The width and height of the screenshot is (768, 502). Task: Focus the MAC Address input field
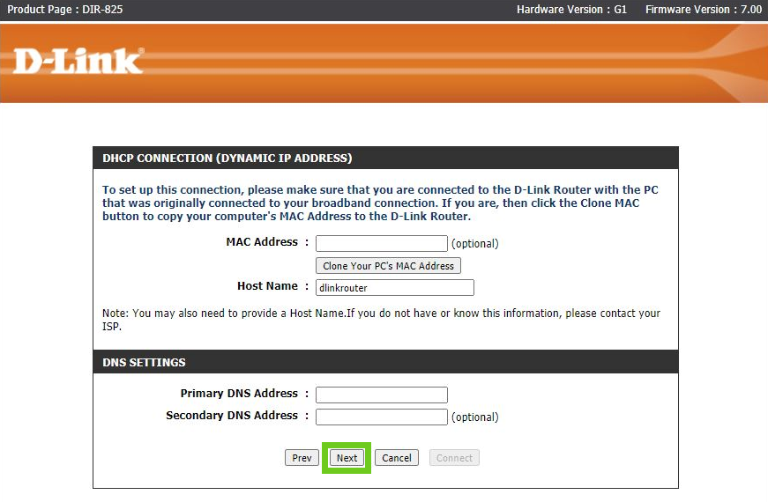pyautogui.click(x=381, y=243)
